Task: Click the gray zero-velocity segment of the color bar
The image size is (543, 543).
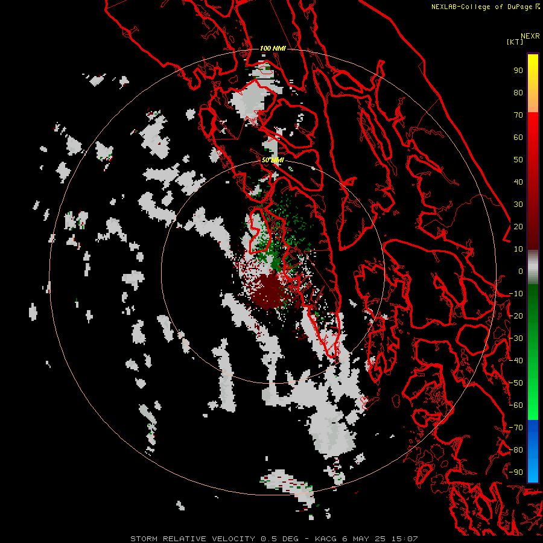Action: (533, 267)
